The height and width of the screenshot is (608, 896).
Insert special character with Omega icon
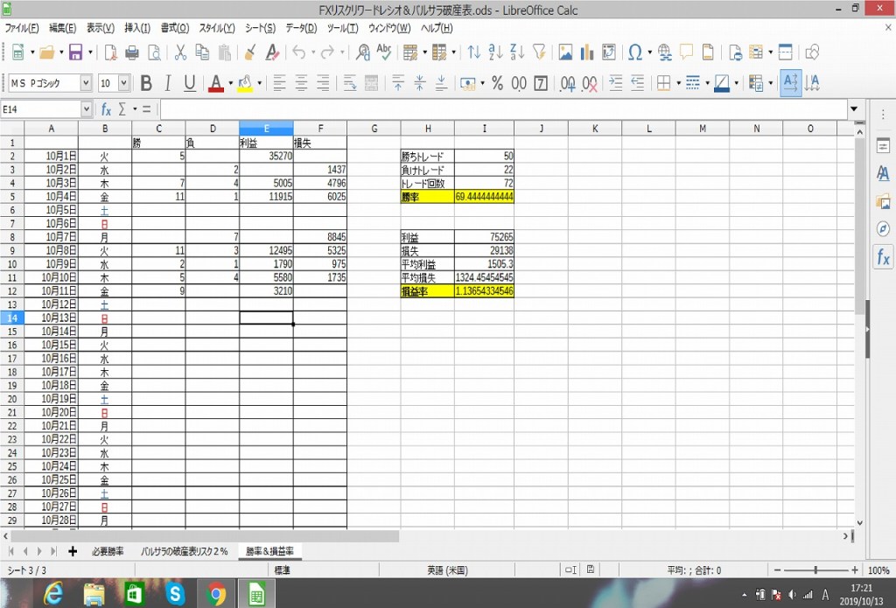(x=634, y=52)
